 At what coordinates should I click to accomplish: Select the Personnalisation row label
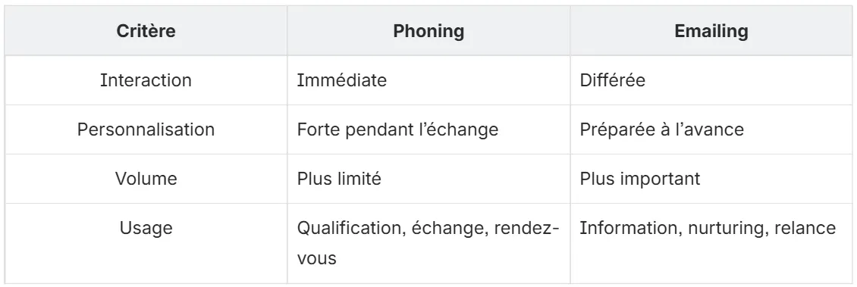[x=146, y=129]
